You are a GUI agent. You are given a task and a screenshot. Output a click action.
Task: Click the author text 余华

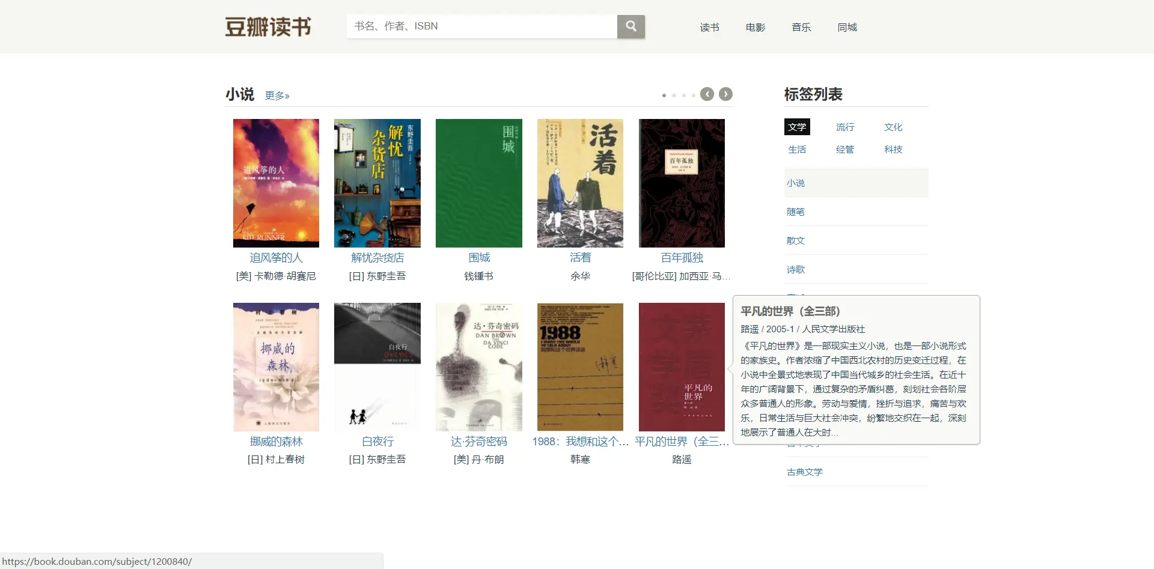pos(580,276)
